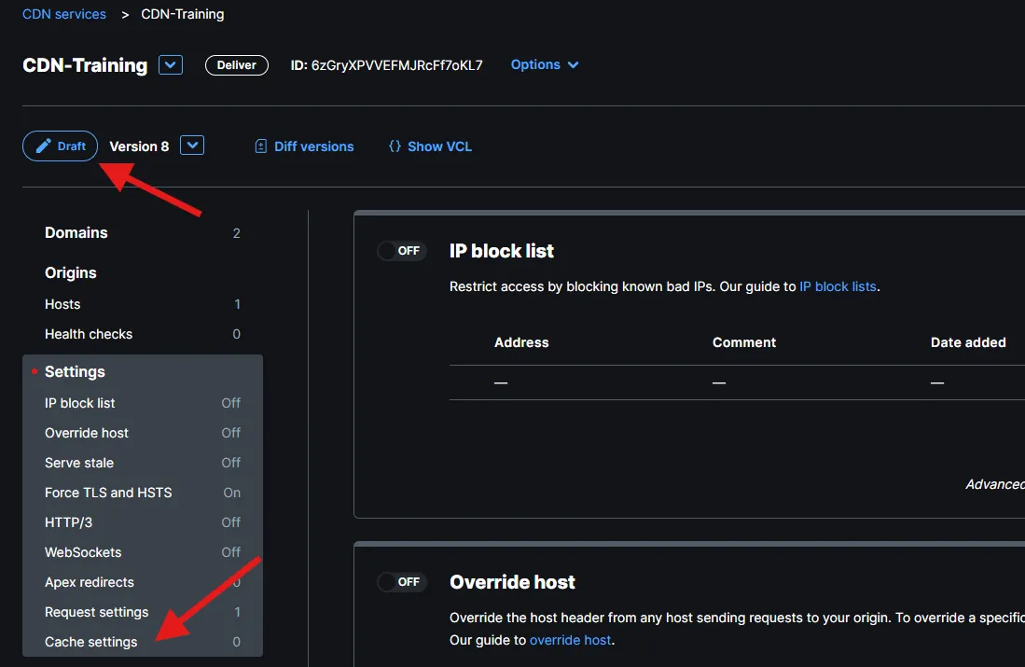
Task: Click the Deliver service type badge
Action: [x=237, y=65]
